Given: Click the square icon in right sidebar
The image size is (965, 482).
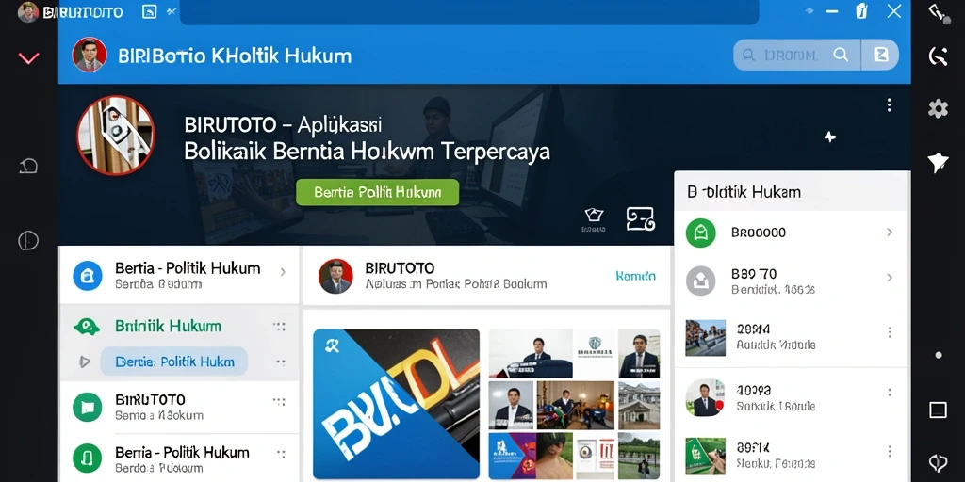Looking at the screenshot, I should pos(938,410).
